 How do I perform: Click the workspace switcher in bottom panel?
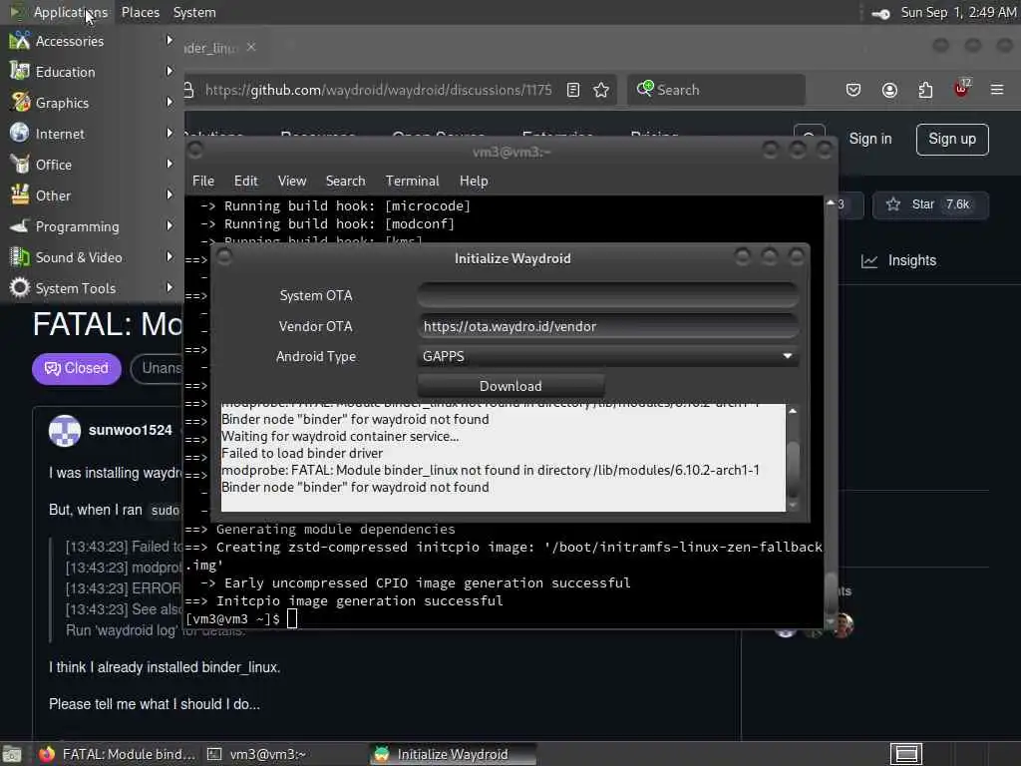(906, 754)
